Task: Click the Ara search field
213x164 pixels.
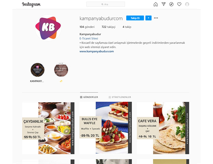Action: [x=106, y=4]
